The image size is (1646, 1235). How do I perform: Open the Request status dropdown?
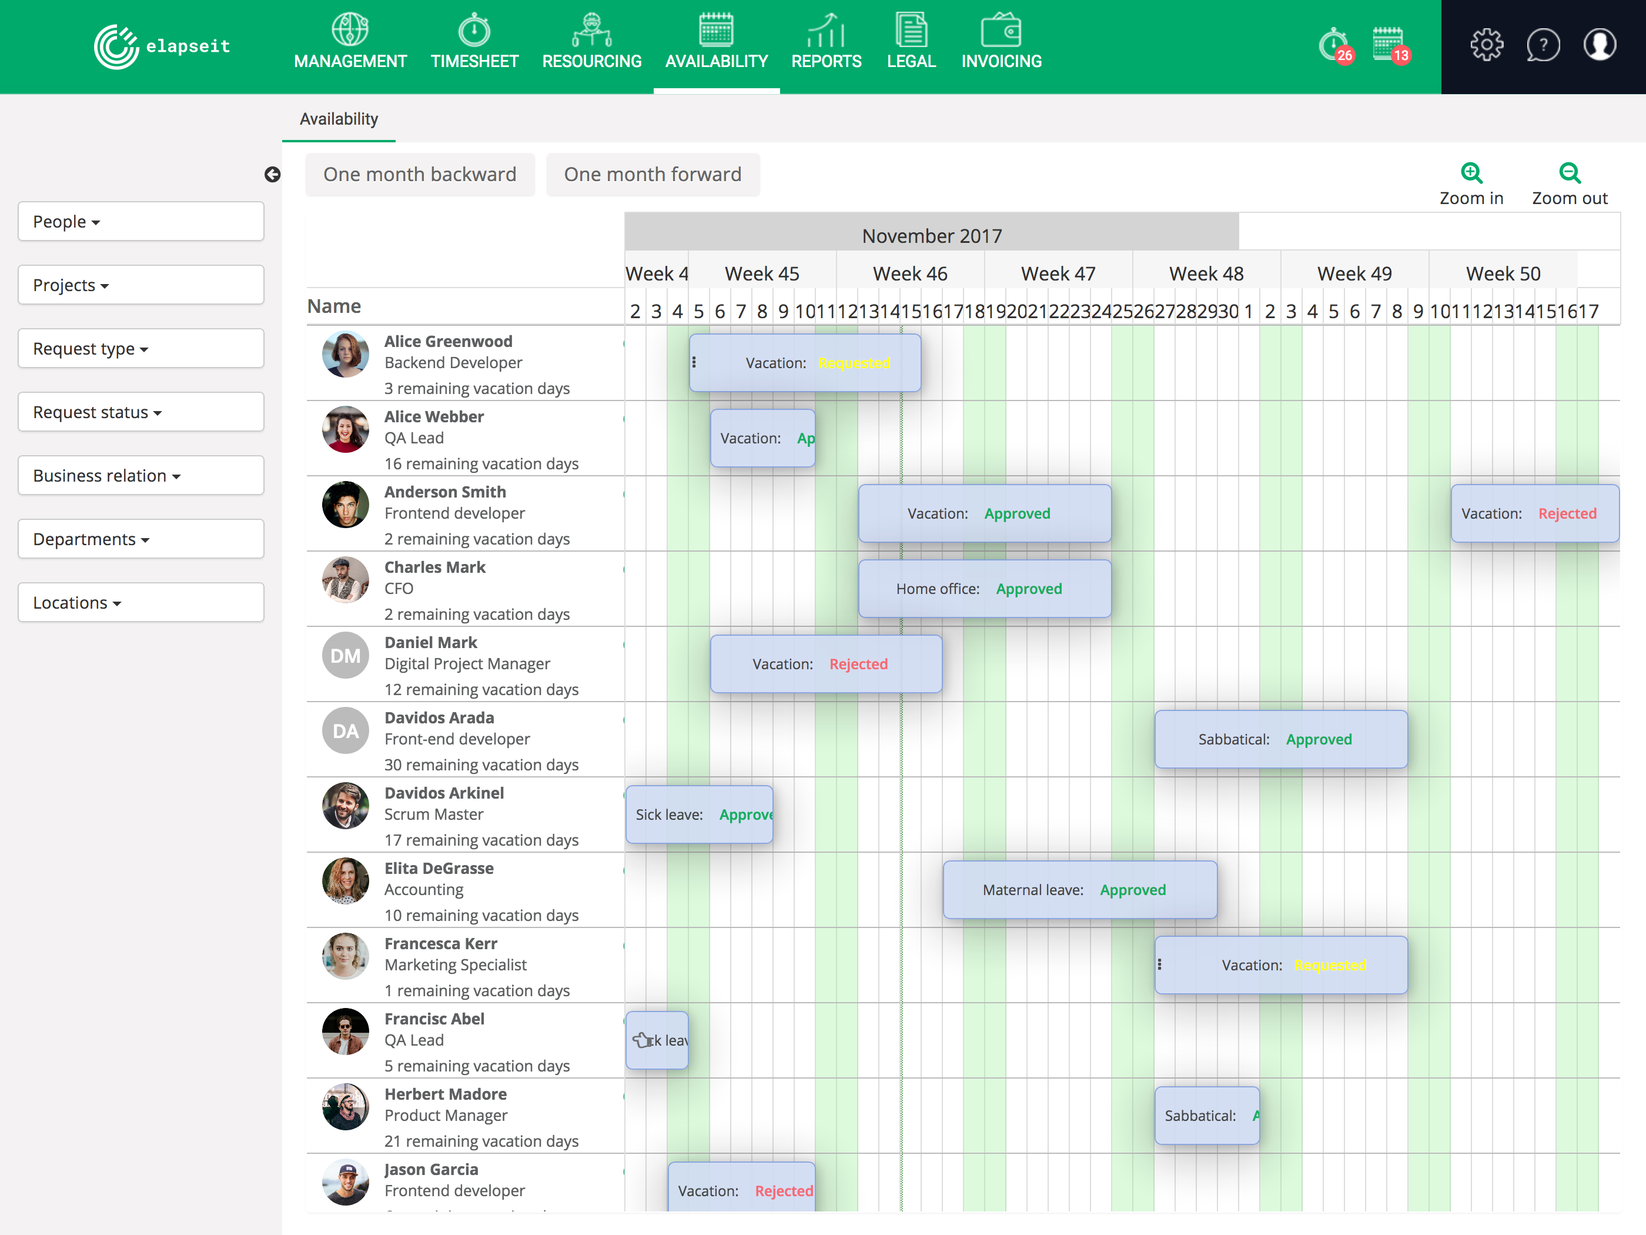pos(140,412)
